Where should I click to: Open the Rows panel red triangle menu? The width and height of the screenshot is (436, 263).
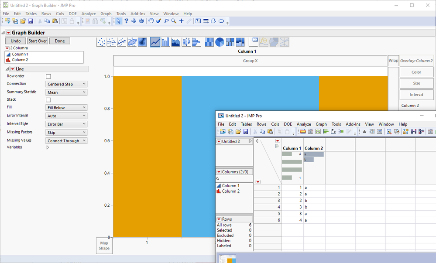(x=219, y=219)
